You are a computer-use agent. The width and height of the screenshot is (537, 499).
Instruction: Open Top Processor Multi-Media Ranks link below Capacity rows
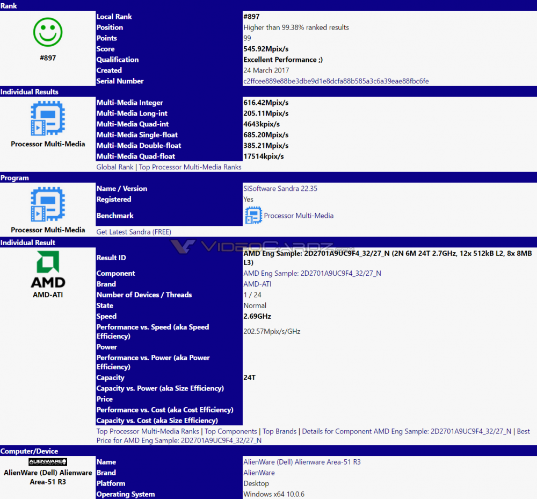148,431
